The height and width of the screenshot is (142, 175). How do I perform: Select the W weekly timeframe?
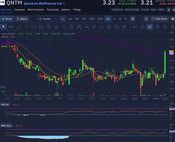pyautogui.click(x=120, y=19)
